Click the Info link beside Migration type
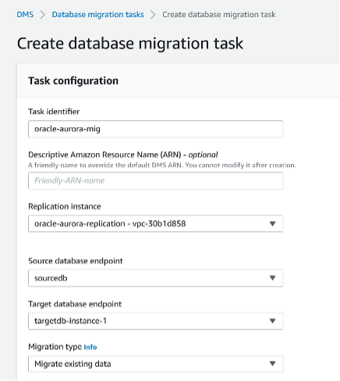The height and width of the screenshot is (381, 340). point(90,347)
